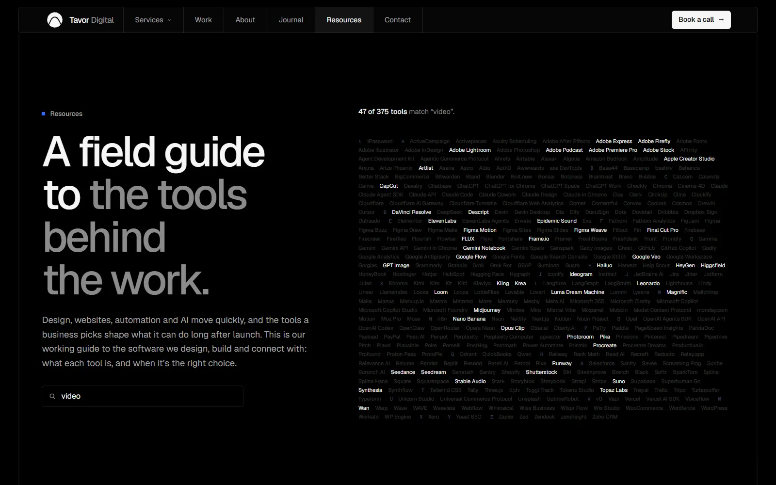Click the Higgsfield tool

point(713,265)
